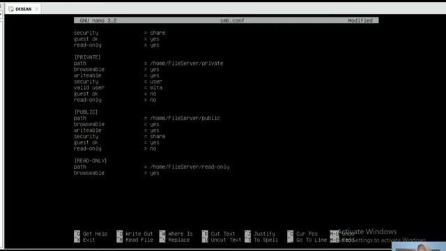Click the smb.conf filename in title bar
This screenshot has height=251, width=446.
click(x=232, y=20)
